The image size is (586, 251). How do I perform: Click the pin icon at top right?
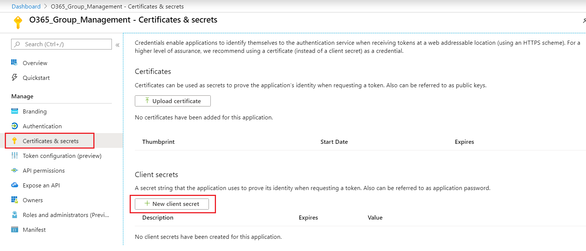584,21
